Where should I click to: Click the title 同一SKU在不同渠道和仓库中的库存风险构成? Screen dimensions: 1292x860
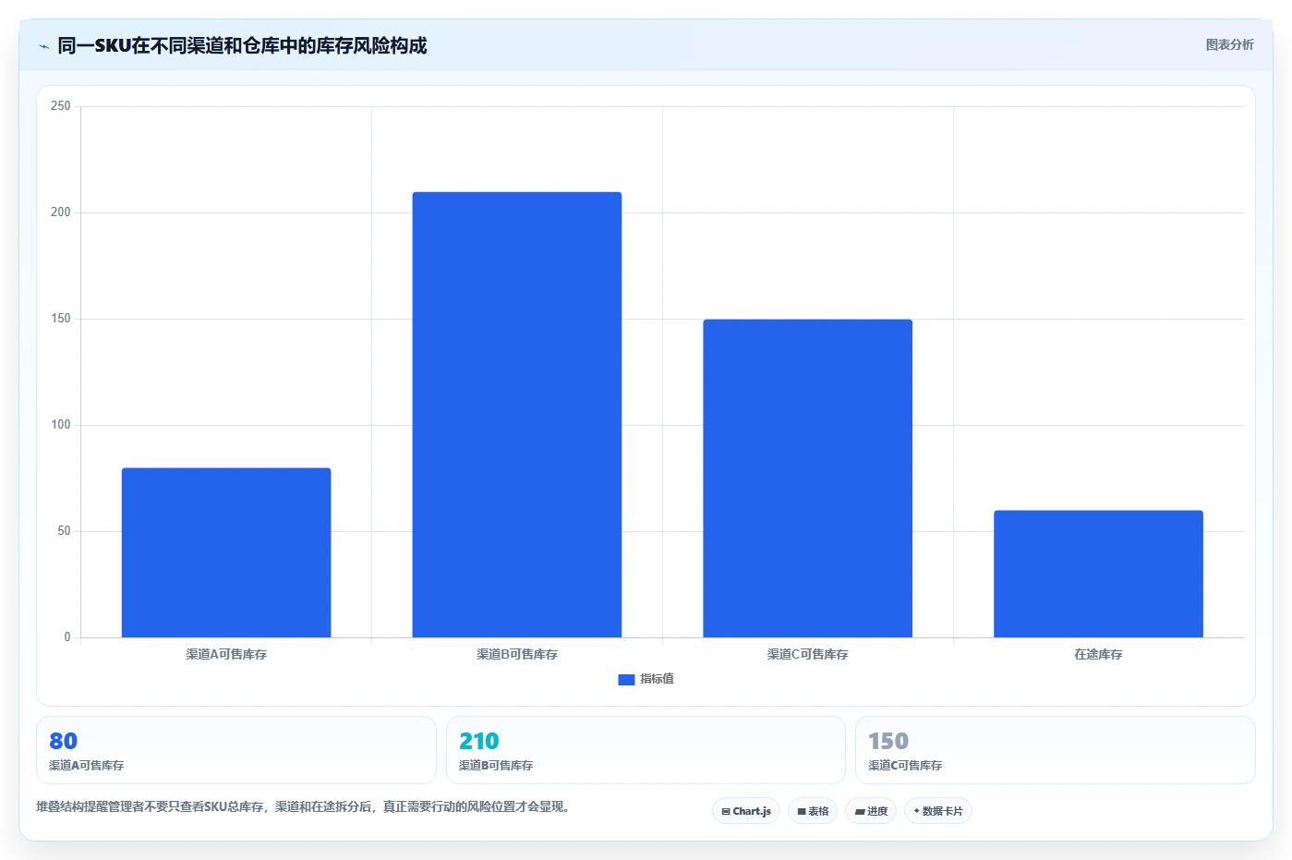click(242, 45)
